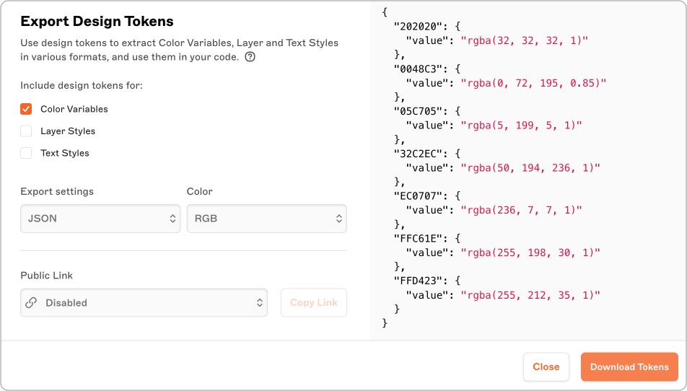Click the up-down chevron icon on RGB selector

pyautogui.click(x=338, y=219)
